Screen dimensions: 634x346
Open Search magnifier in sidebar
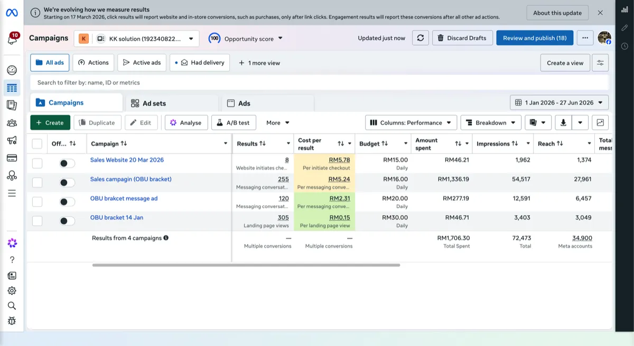pos(12,306)
